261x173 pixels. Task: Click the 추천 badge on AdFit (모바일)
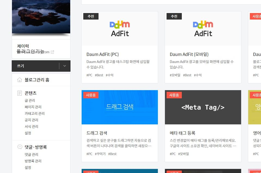(174, 16)
